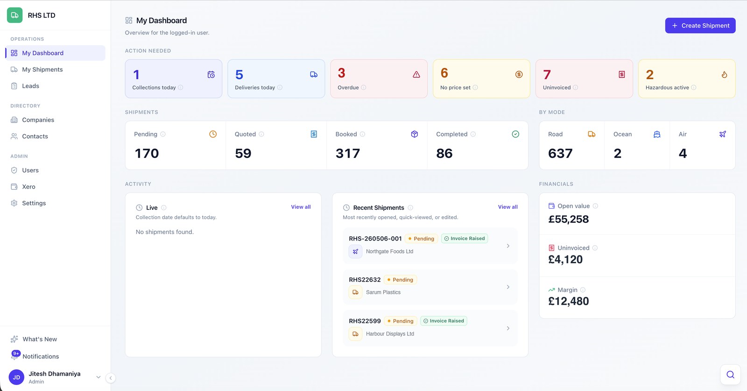Click the Margin amount £12,480

(569, 301)
